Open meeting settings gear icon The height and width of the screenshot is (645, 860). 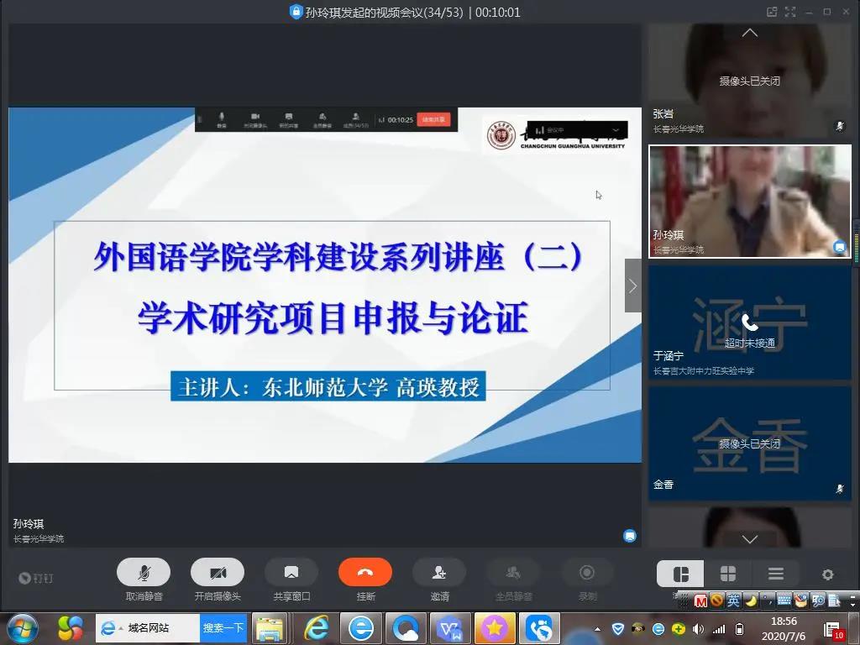827,574
